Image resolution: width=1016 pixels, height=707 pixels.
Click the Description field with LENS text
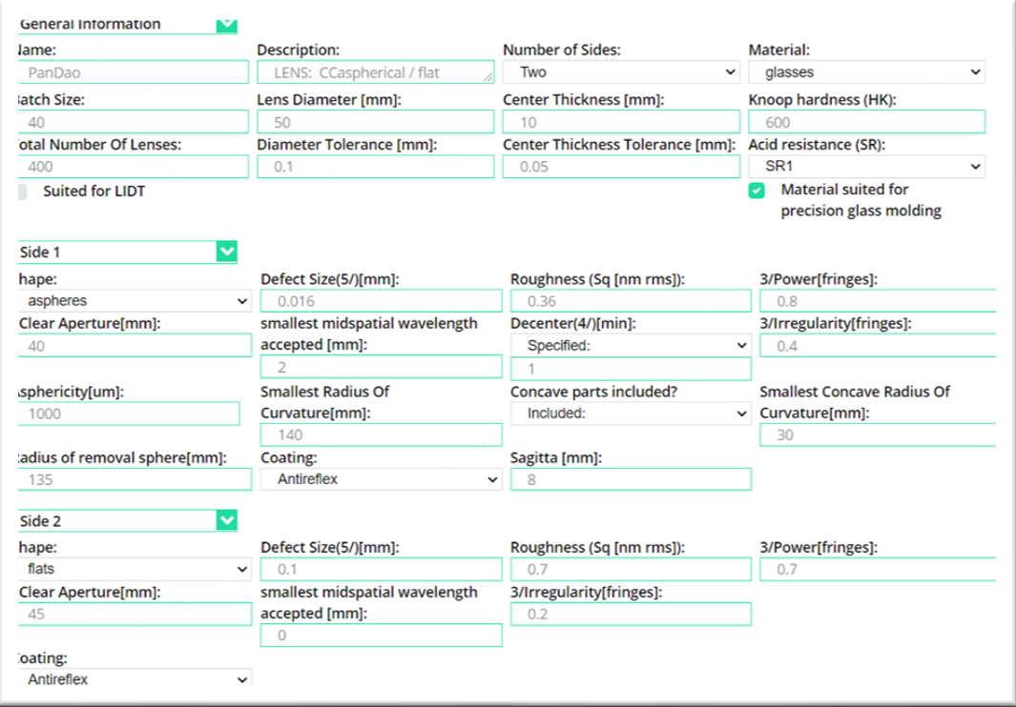click(x=375, y=71)
